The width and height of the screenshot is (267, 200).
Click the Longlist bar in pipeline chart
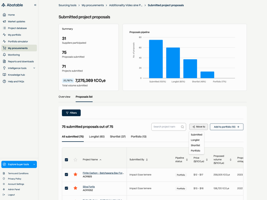tap(173, 63)
